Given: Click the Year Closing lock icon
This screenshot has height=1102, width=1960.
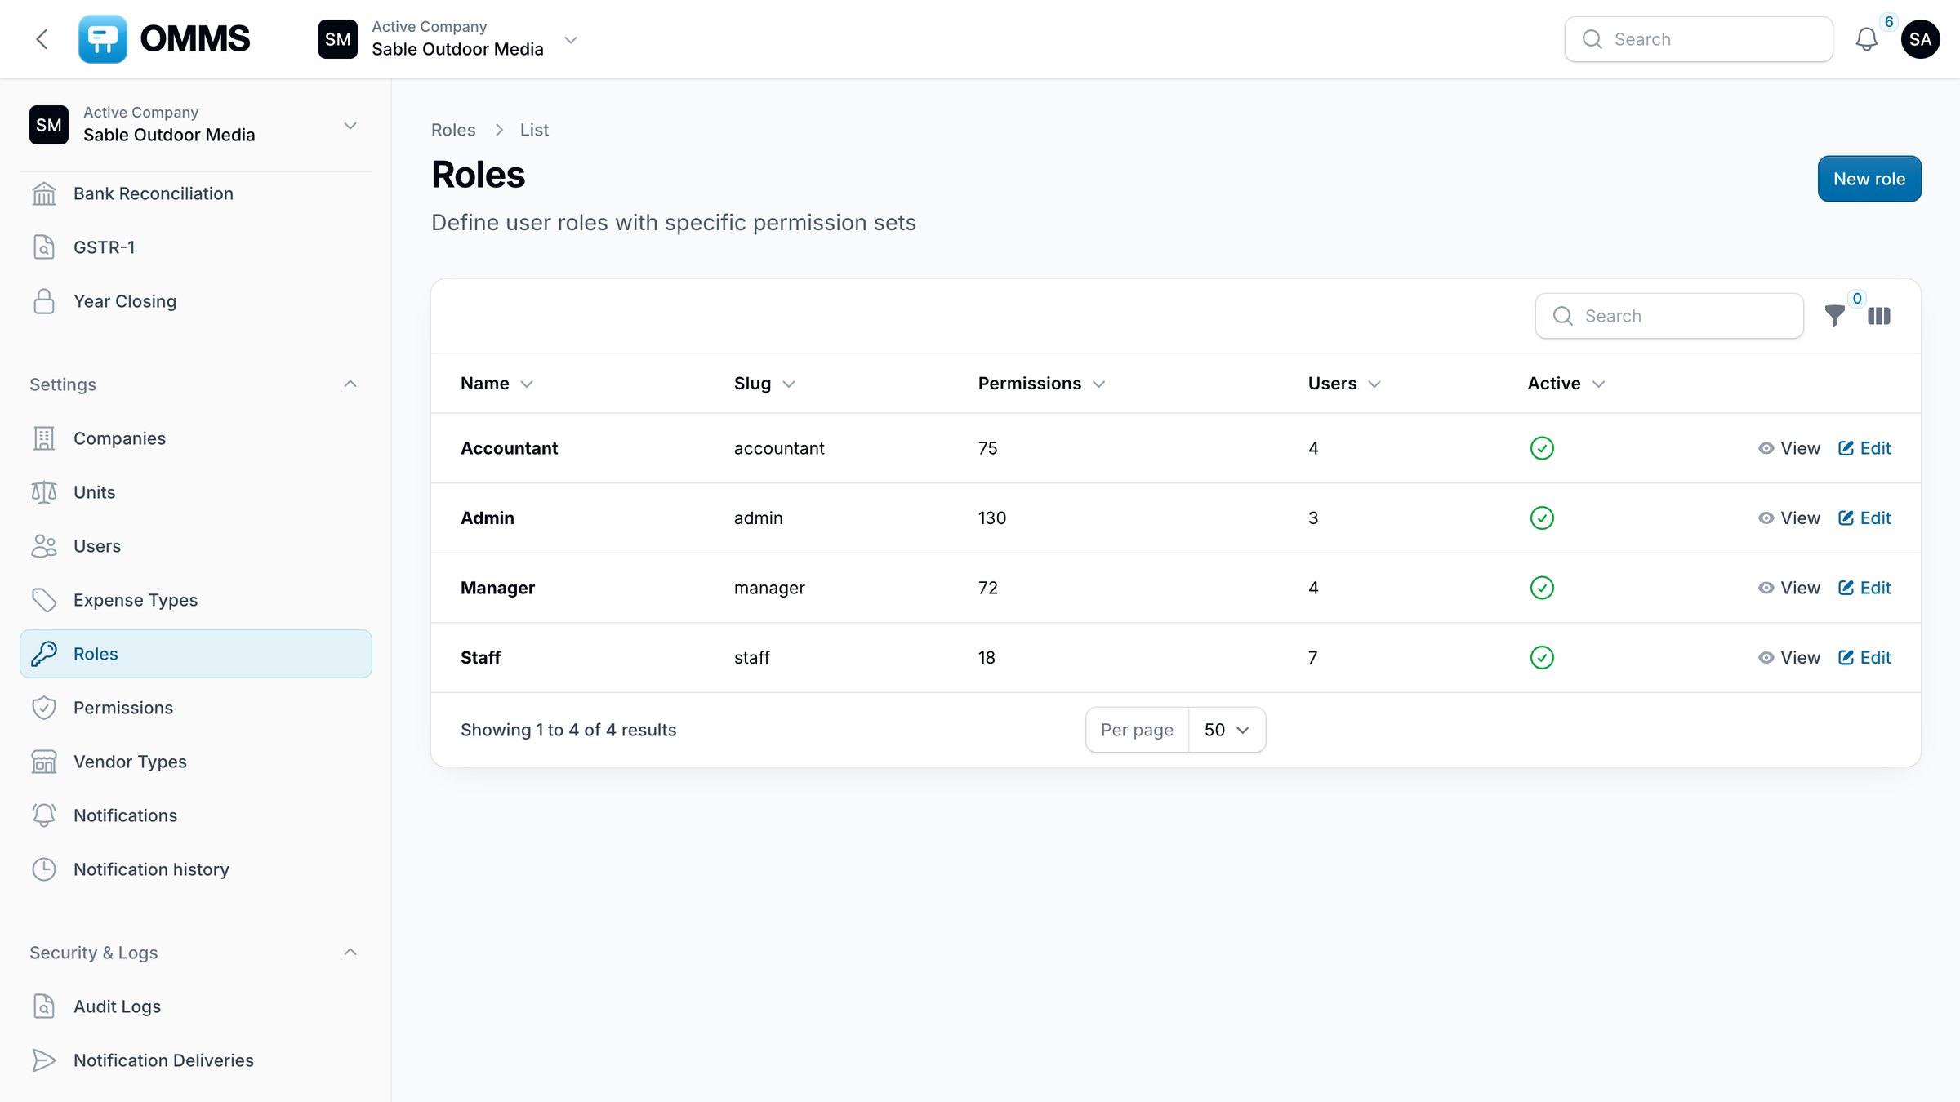Looking at the screenshot, I should [x=44, y=301].
